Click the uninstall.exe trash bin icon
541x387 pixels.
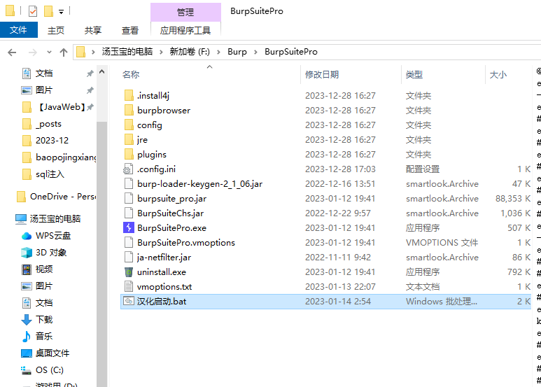click(x=129, y=272)
